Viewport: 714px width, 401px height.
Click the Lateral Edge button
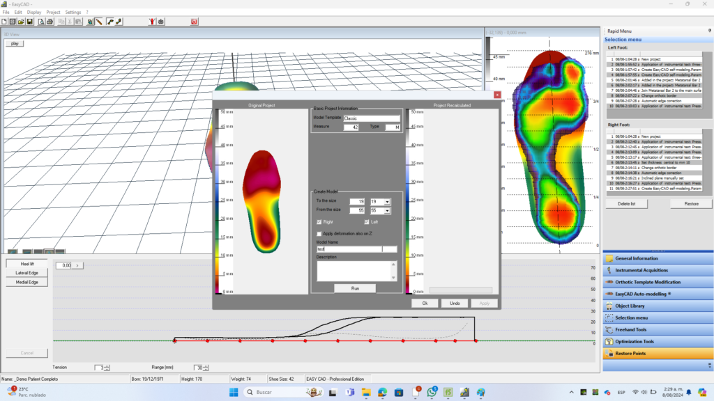point(26,273)
